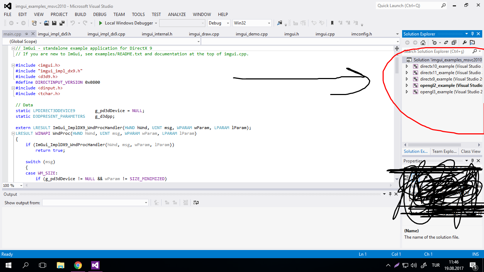Click Sync with Active Document icon
This screenshot has height=272, width=484.
(x=446, y=43)
